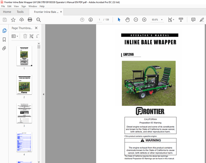206x163 pixels.
Task: Zoom out with minus button
Action: point(136,20)
